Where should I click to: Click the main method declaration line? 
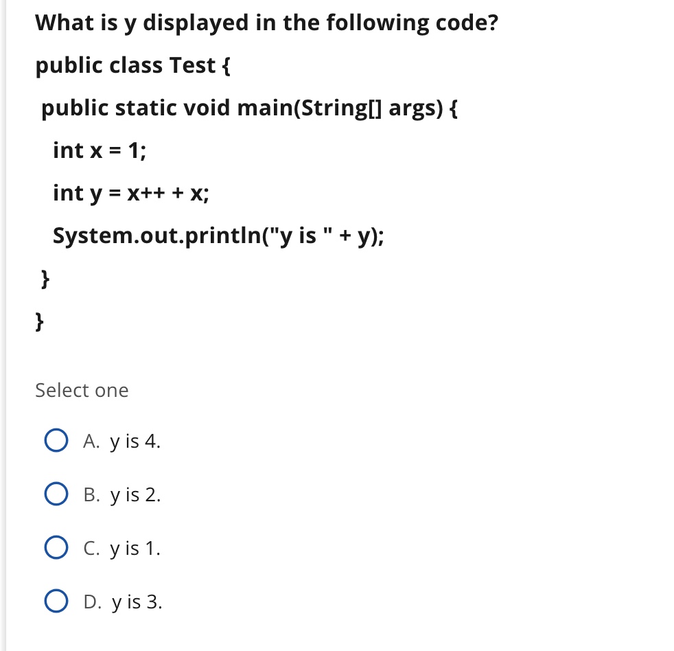click(x=249, y=108)
